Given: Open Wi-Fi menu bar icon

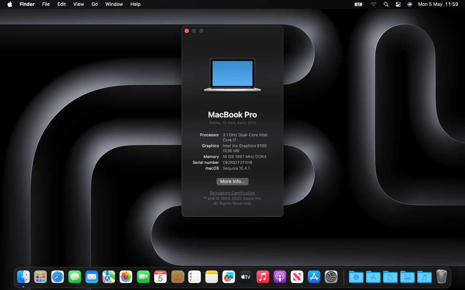Looking at the screenshot, I should [373, 4].
